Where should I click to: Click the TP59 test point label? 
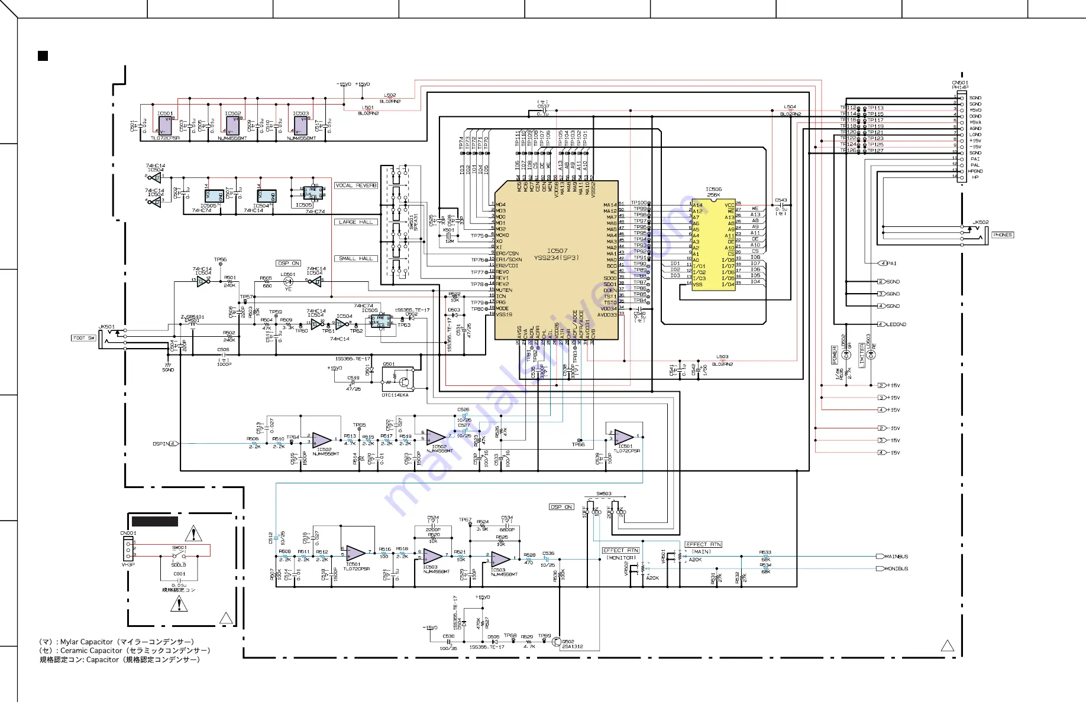[x=276, y=312]
